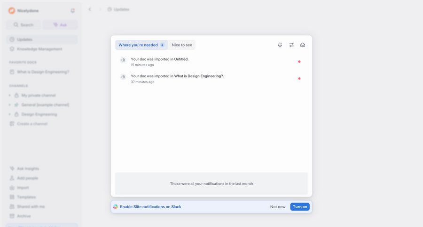The image size is (423, 227).
Task: Click the Slack logo icon
Action: [116, 207]
